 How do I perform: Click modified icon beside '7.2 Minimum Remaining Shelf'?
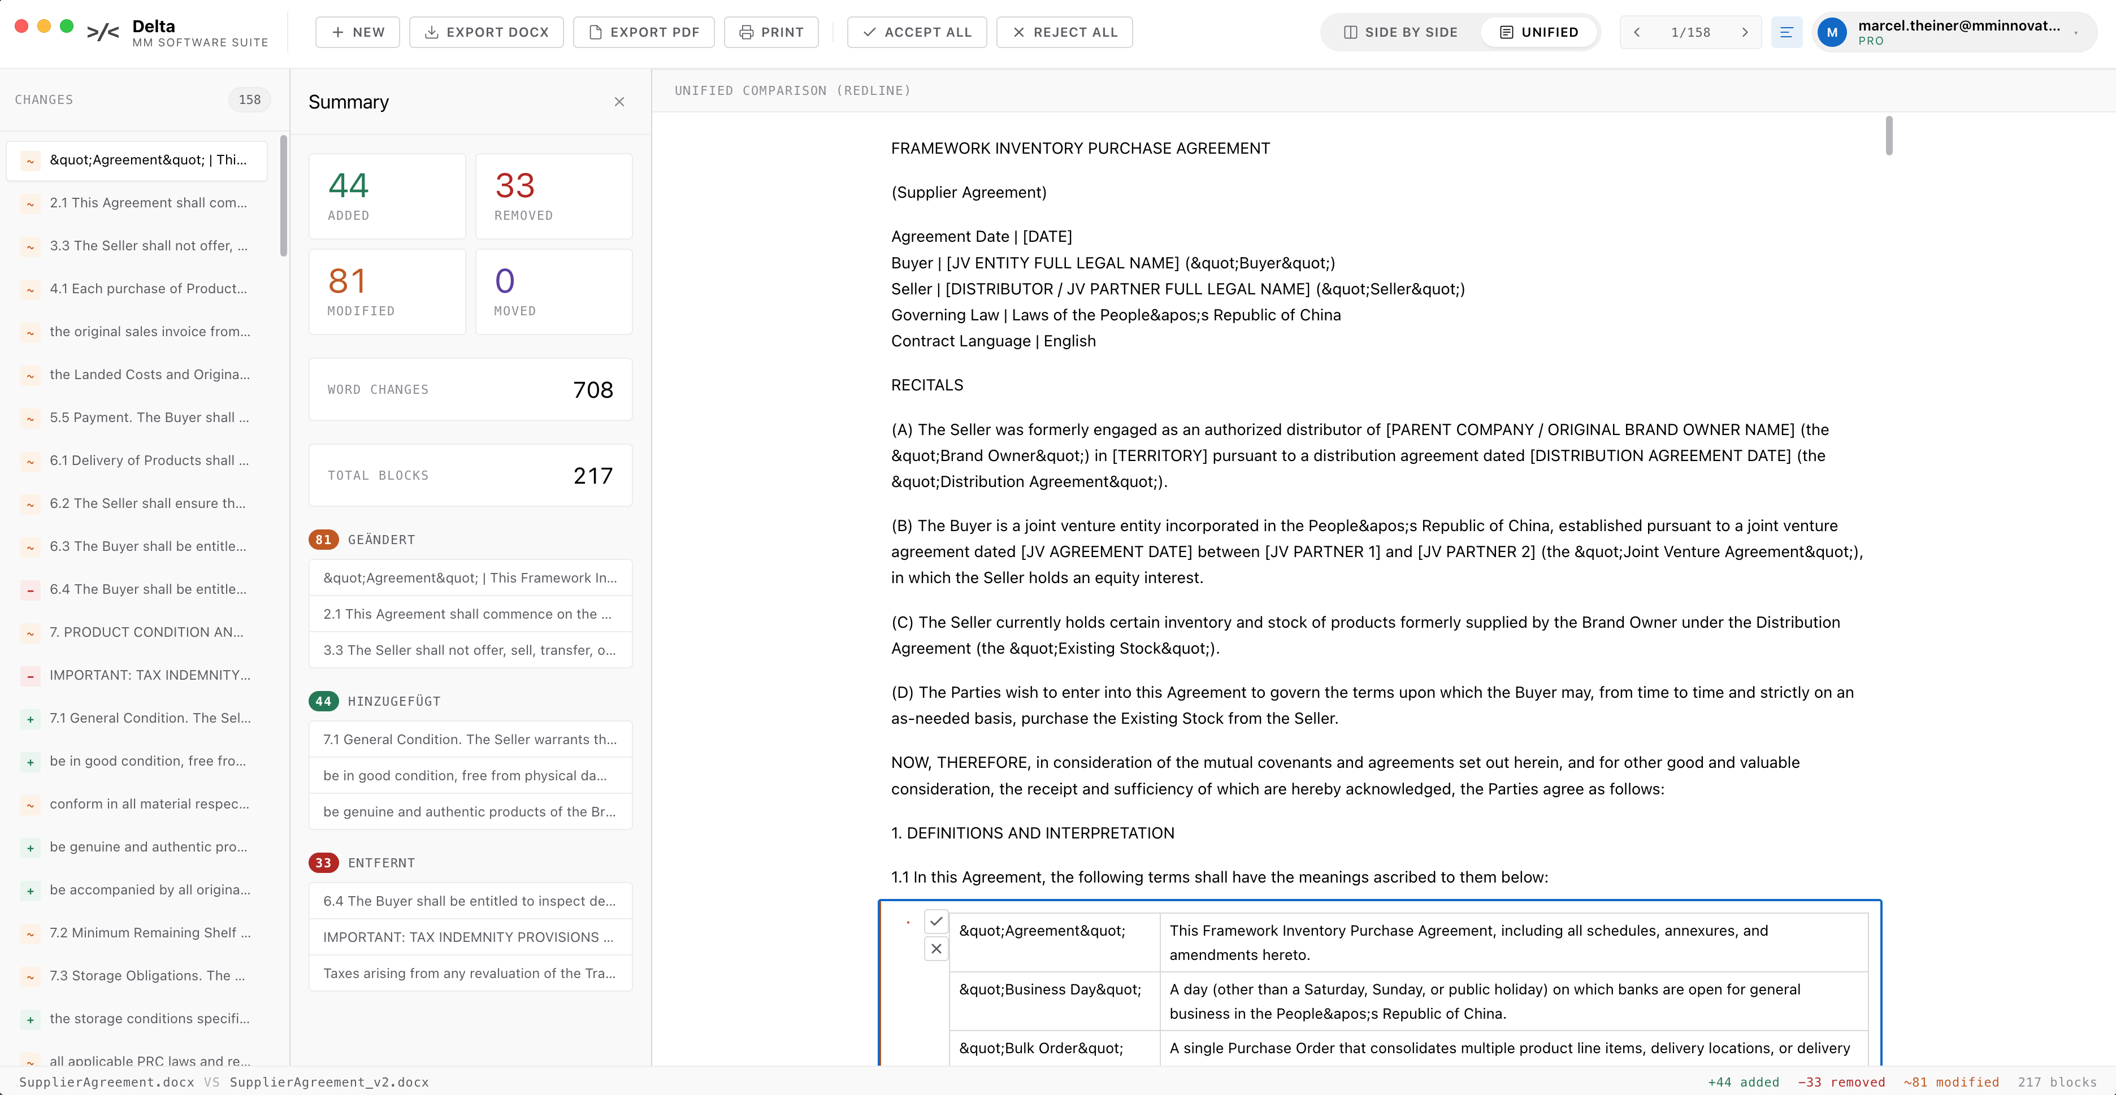coord(31,933)
